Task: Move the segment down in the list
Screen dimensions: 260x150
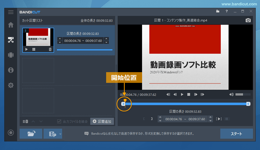Action: [x=41, y=121]
